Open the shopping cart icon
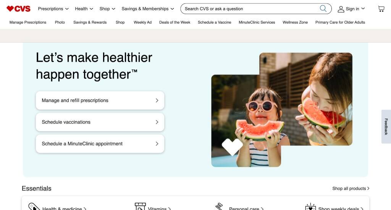 coord(381,9)
